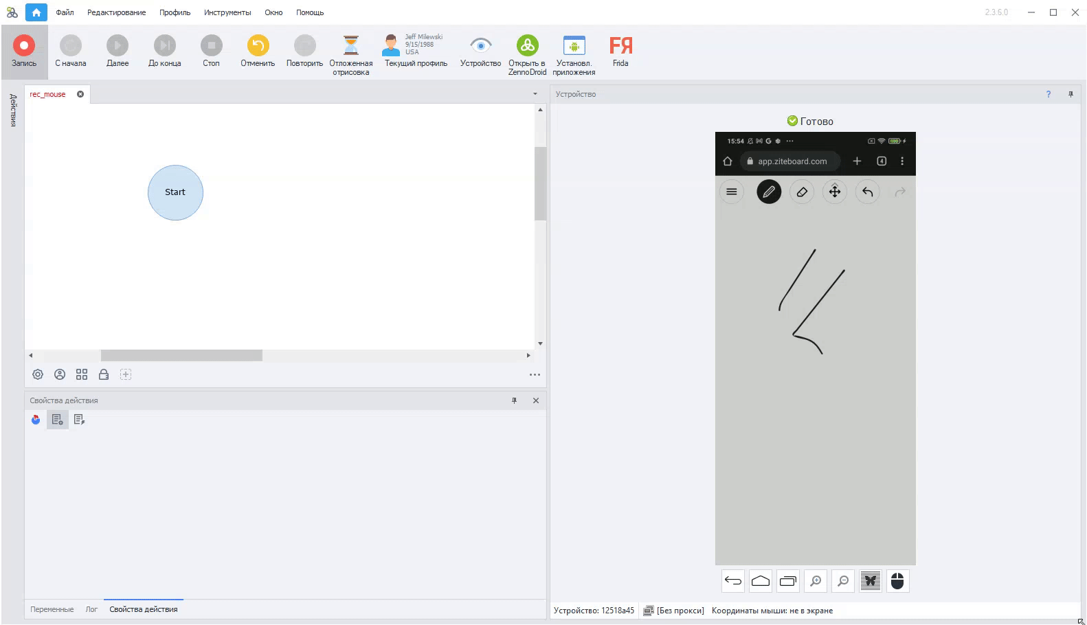This screenshot has height=625, width=1087.
Task: Close the rec_mouse tab
Action: (80, 94)
